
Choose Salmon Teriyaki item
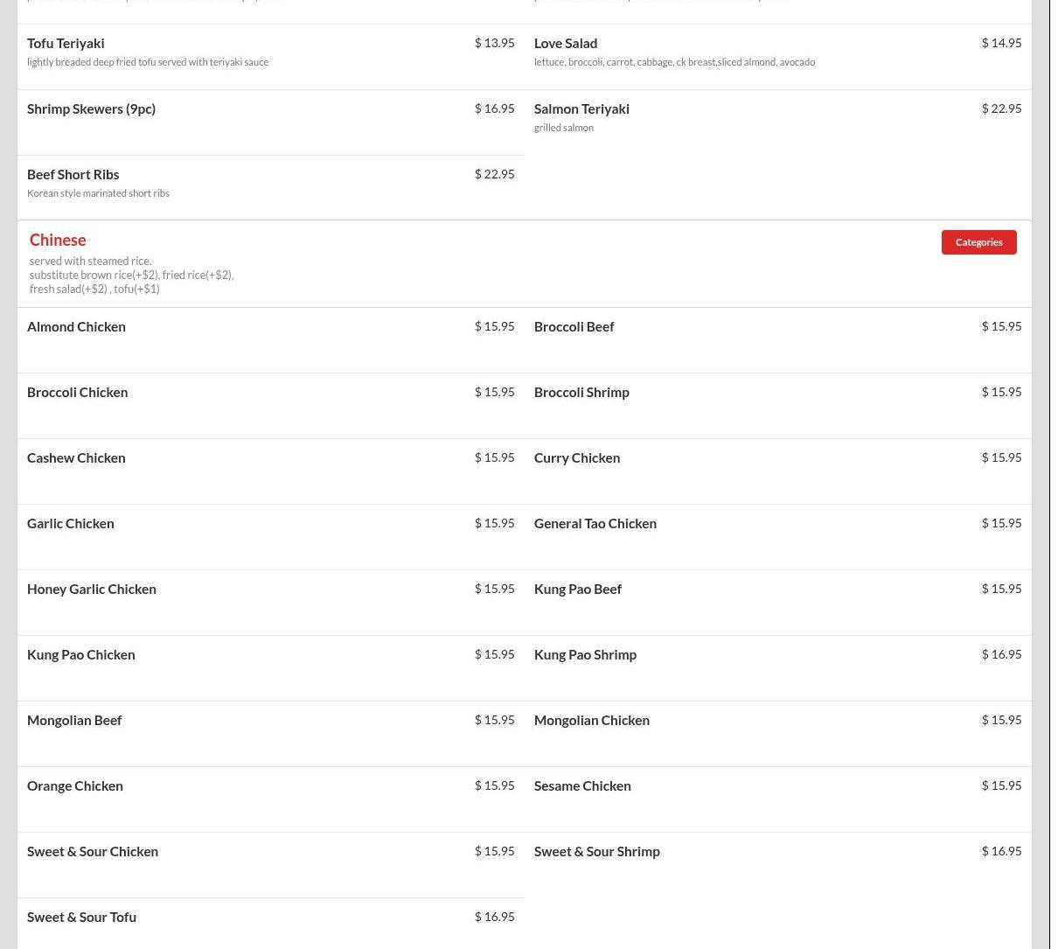[581, 108]
